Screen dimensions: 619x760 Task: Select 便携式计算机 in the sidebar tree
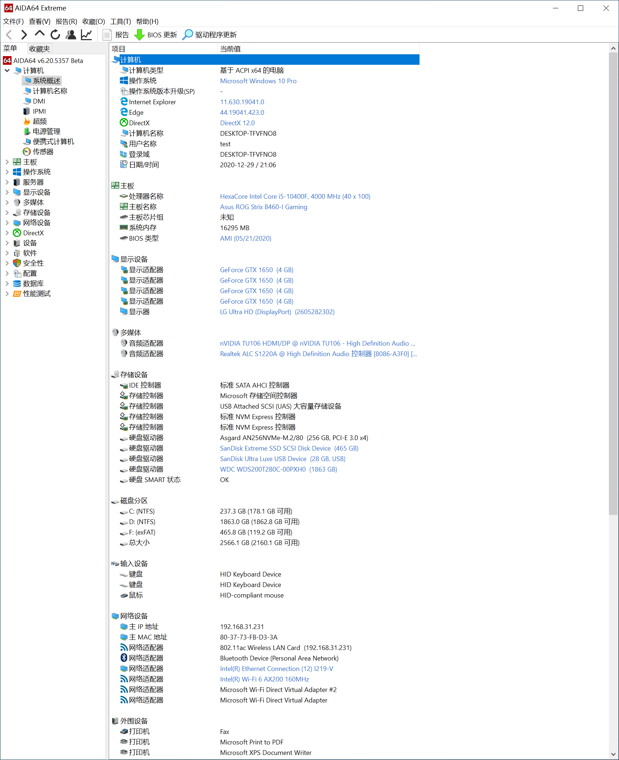coord(49,142)
